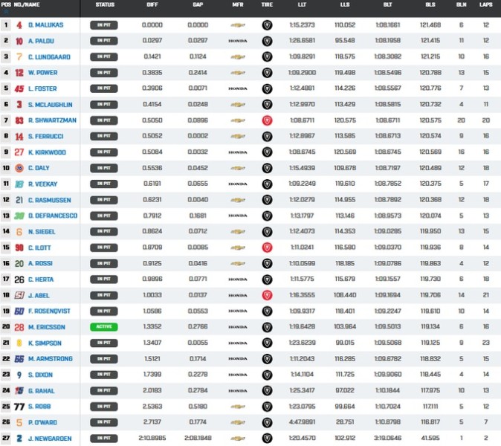Viewport: 501px width, 446px height.
Task: Click the Honda logo in A. Palou's row
Action: tap(238, 41)
